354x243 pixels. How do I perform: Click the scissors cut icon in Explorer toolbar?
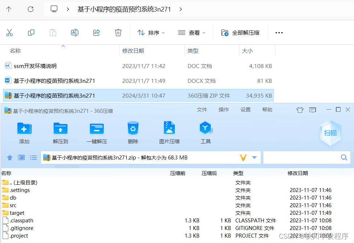[9, 33]
